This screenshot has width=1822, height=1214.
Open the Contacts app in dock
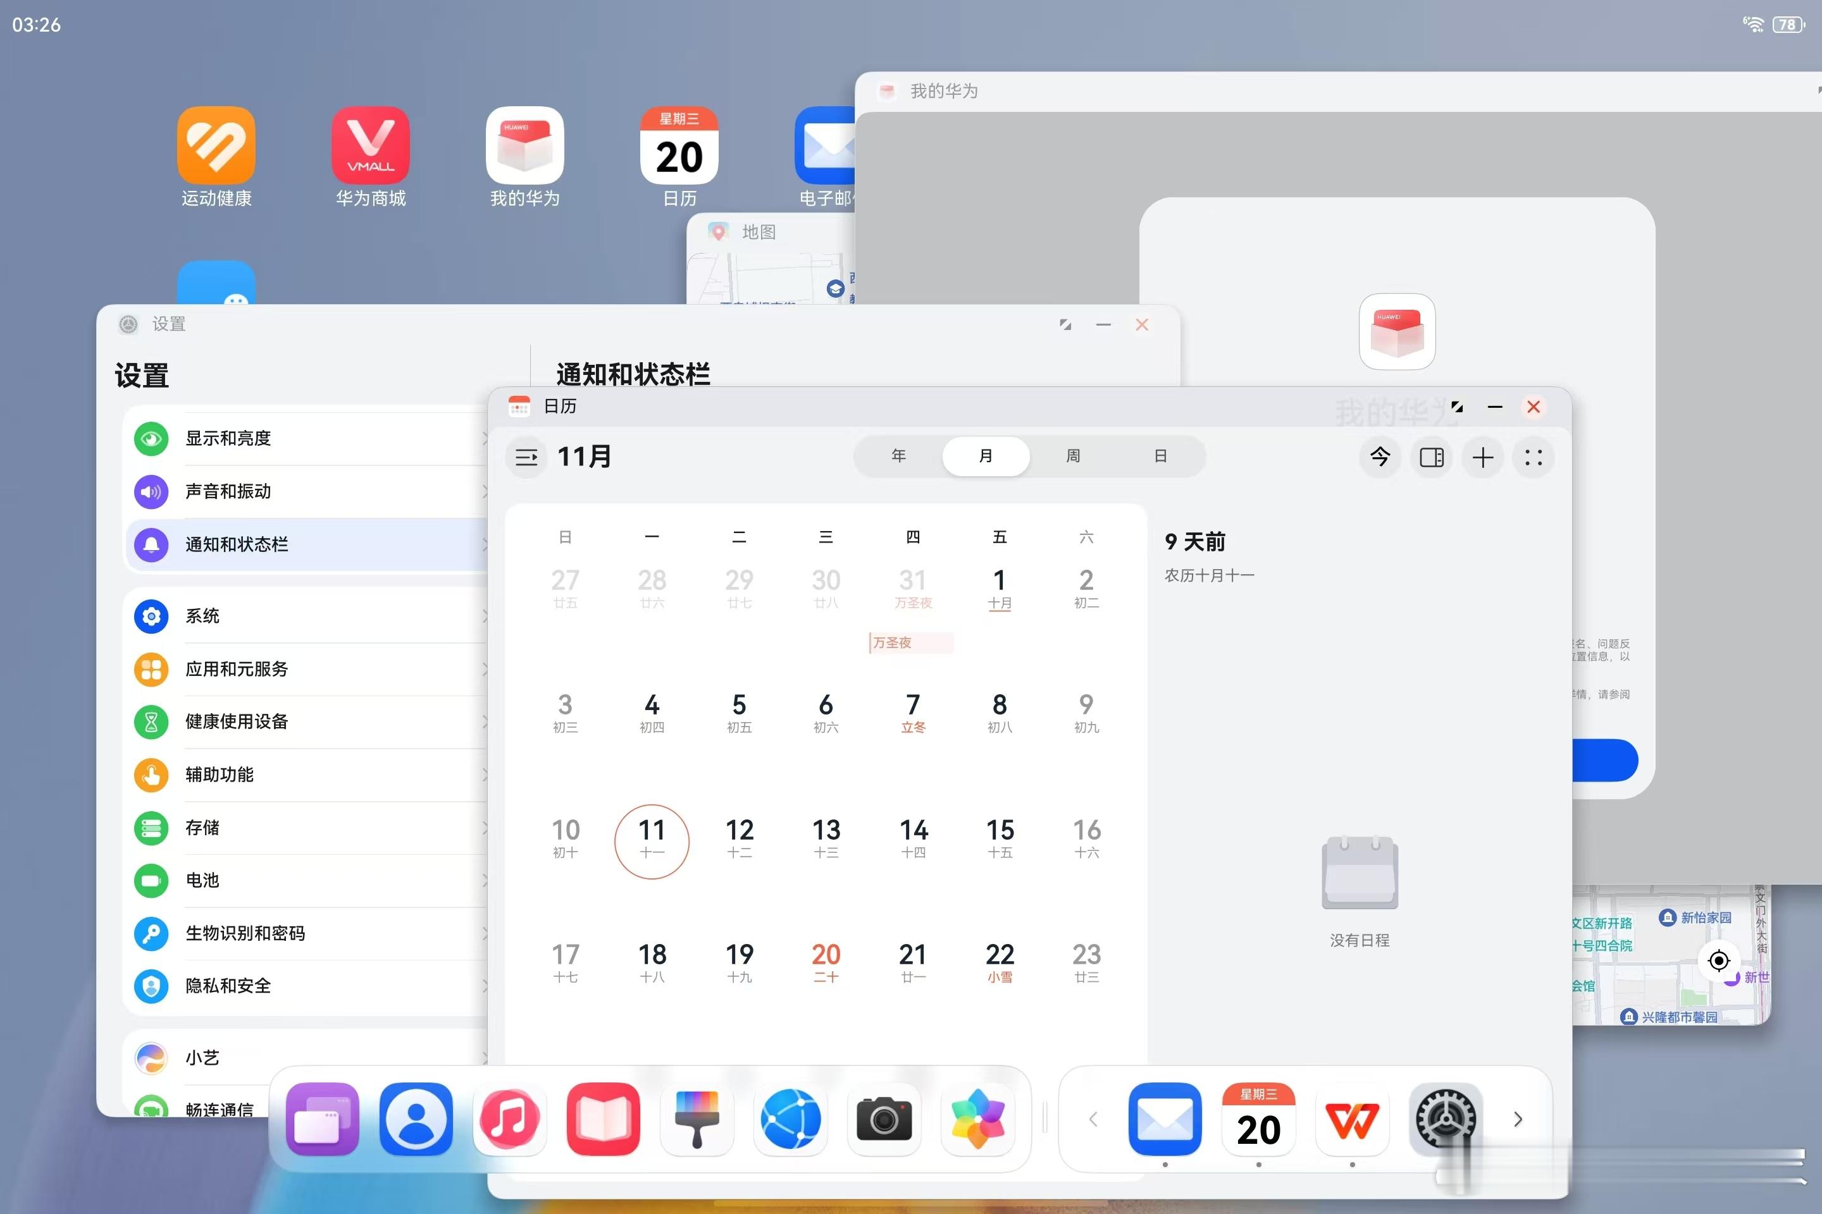pyautogui.click(x=416, y=1119)
